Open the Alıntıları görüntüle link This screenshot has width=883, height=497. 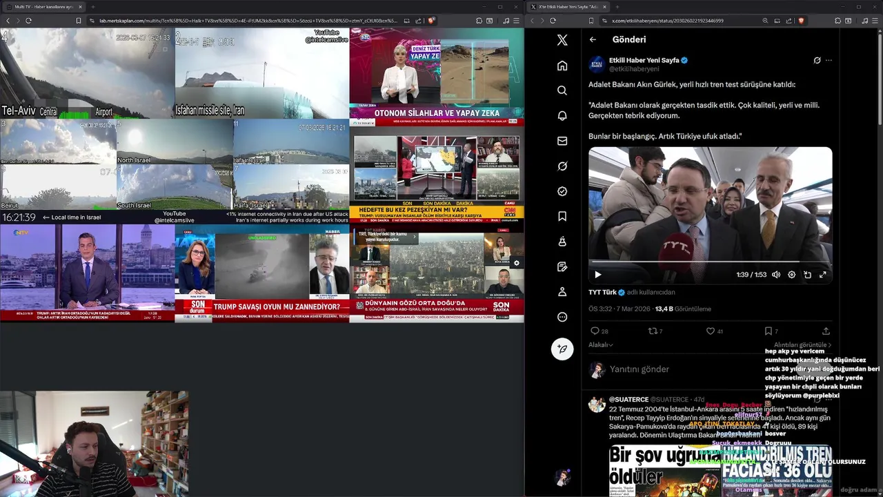click(x=802, y=345)
